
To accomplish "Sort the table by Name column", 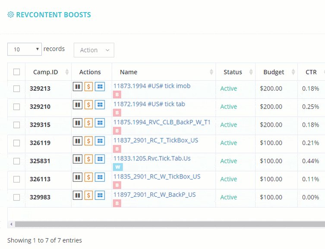I will [x=164, y=72].
